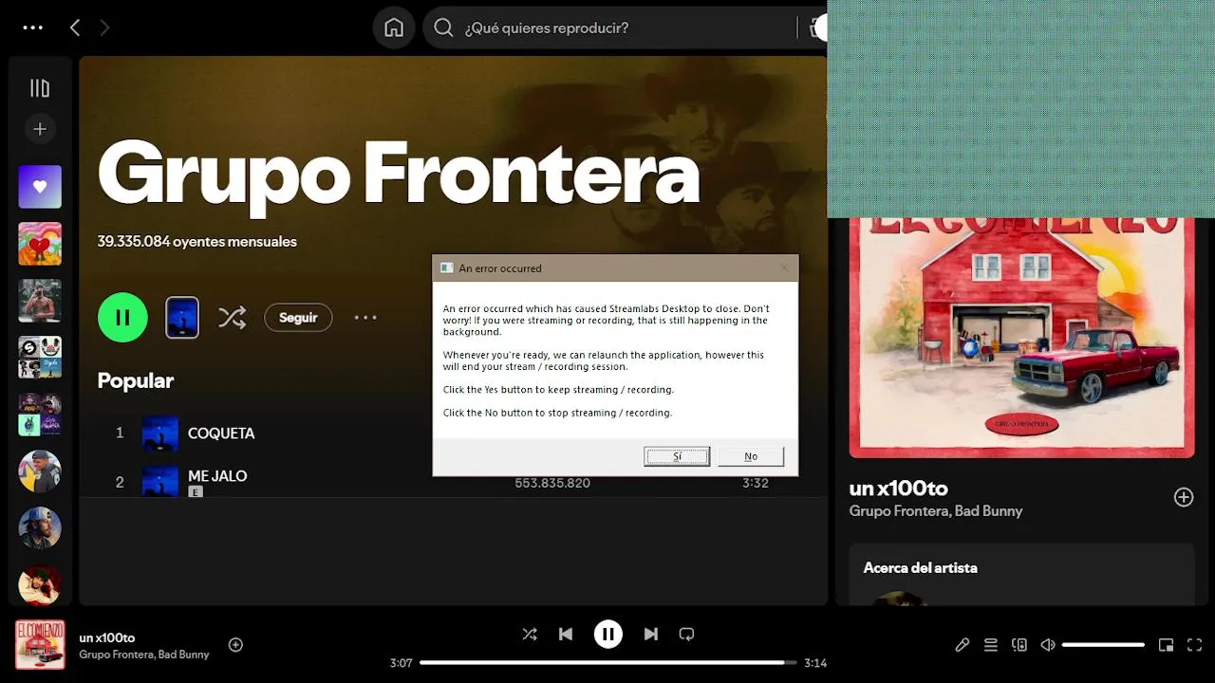Screen dimensions: 1215x683
Task: Toggle repeat in the player controls
Action: [x=687, y=634]
